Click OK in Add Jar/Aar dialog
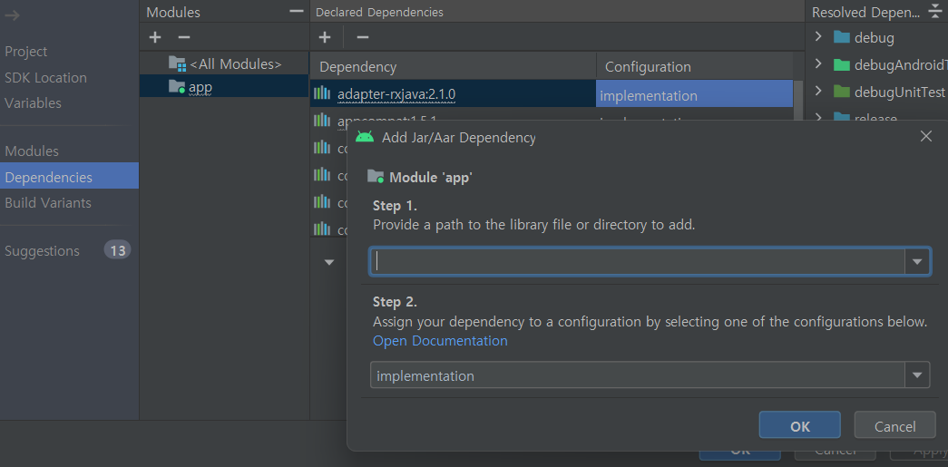 pos(800,425)
